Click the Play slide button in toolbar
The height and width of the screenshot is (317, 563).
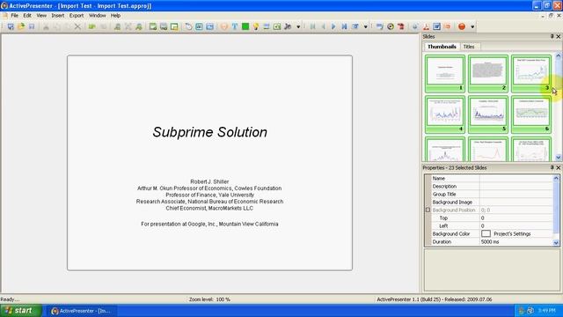point(333,26)
